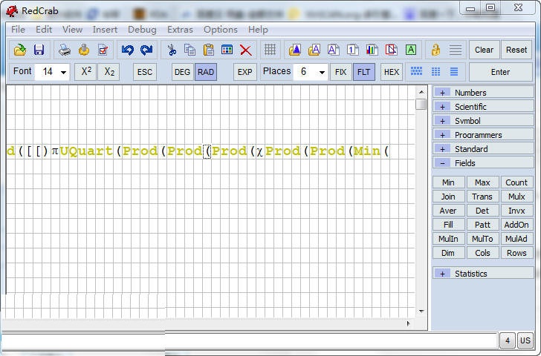Click the red crossed-out page icon
The height and width of the screenshot is (356, 541).
click(x=391, y=50)
